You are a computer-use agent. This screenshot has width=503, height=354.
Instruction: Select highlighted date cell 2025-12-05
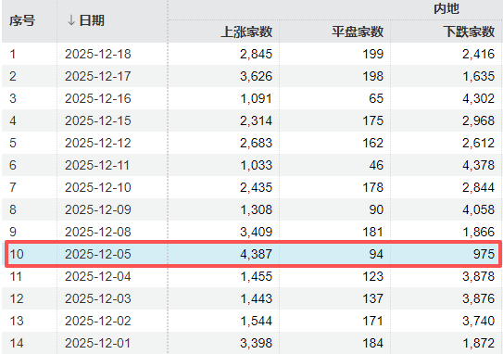[x=98, y=254]
